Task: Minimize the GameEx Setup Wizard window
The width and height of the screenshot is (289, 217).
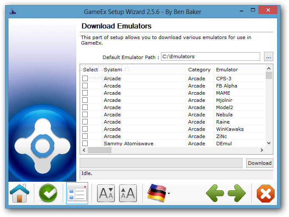Action: click(242, 11)
